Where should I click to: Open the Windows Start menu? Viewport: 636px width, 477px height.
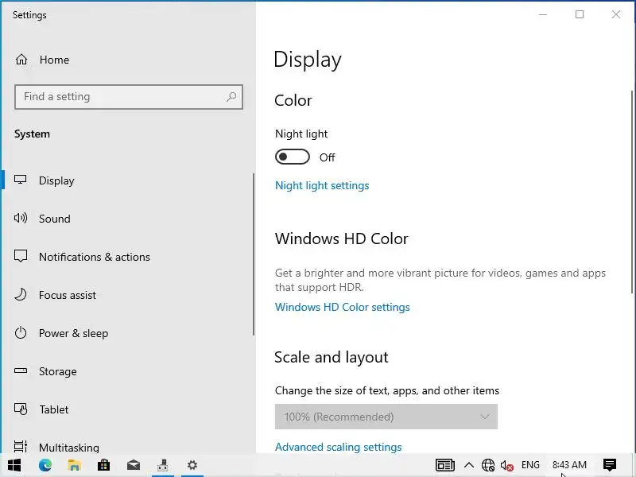coord(14,465)
